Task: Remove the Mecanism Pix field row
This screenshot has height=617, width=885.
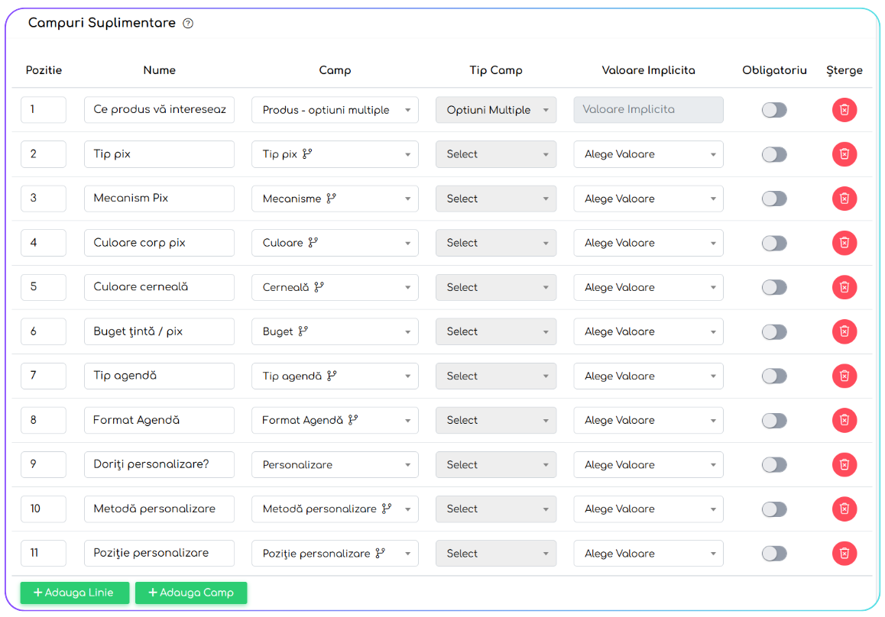Action: point(844,199)
